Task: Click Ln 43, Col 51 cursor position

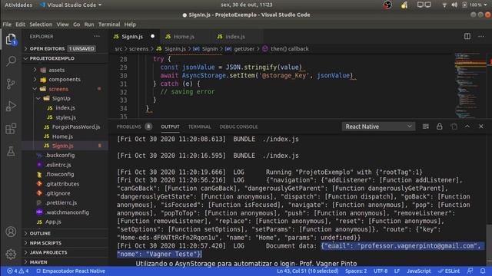Action: (x=307, y=271)
